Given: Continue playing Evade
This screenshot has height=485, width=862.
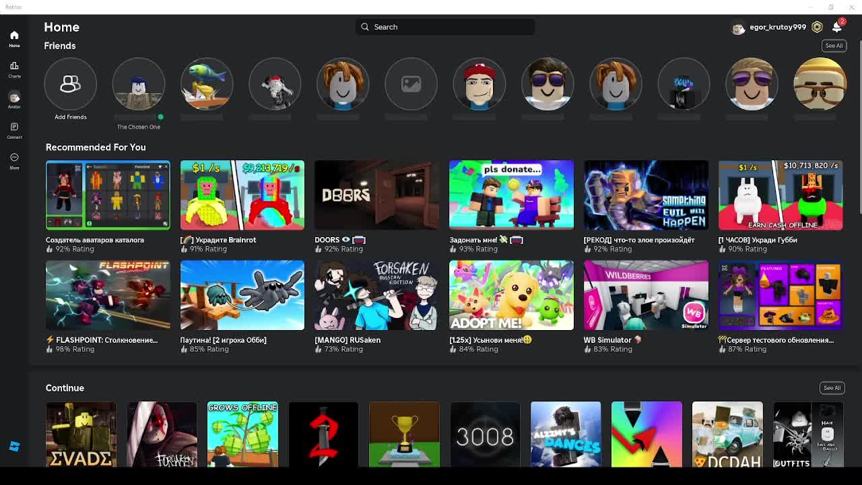Looking at the screenshot, I should 81,434.
